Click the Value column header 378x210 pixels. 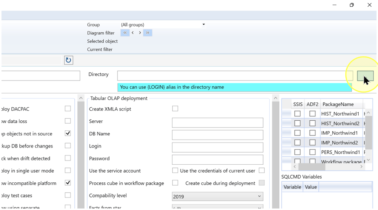tap(311, 187)
